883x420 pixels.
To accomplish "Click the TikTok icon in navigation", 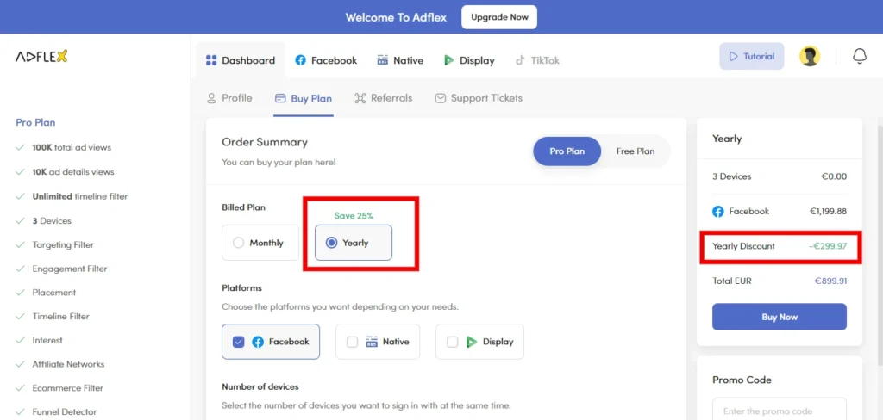I will (x=520, y=60).
